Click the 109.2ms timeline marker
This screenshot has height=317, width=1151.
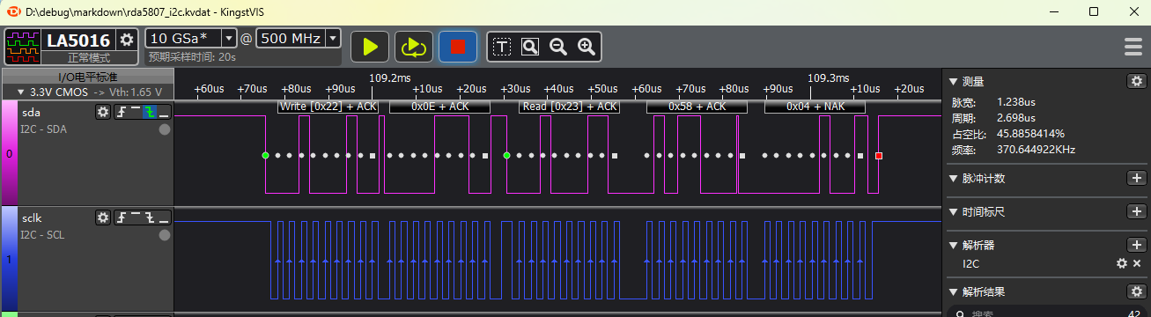tap(390, 77)
